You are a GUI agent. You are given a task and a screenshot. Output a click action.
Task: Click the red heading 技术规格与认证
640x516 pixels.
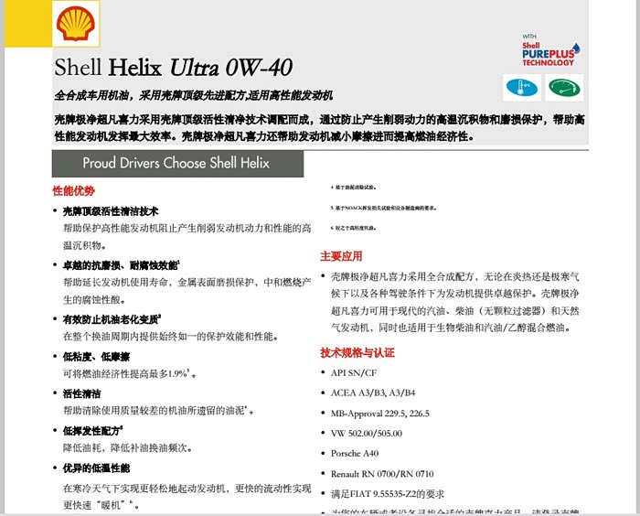(357, 353)
